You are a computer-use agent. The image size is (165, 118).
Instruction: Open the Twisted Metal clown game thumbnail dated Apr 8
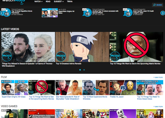[96, 114]
